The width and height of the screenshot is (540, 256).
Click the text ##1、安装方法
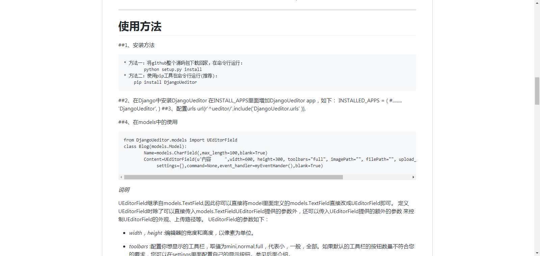coord(136,45)
